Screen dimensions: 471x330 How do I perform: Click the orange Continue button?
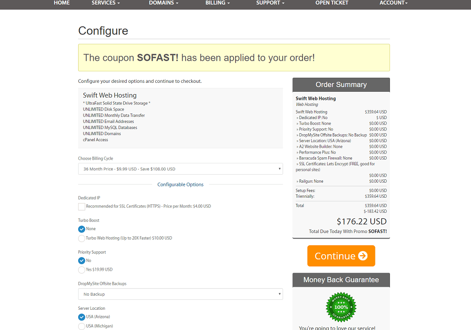[341, 256]
